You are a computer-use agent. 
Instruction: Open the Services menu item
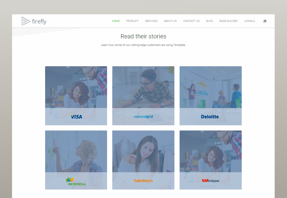click(x=151, y=21)
